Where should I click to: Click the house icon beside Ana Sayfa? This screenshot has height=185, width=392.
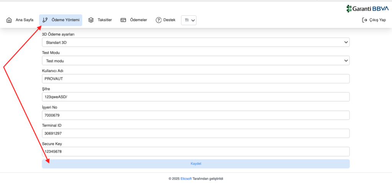(x=9, y=20)
